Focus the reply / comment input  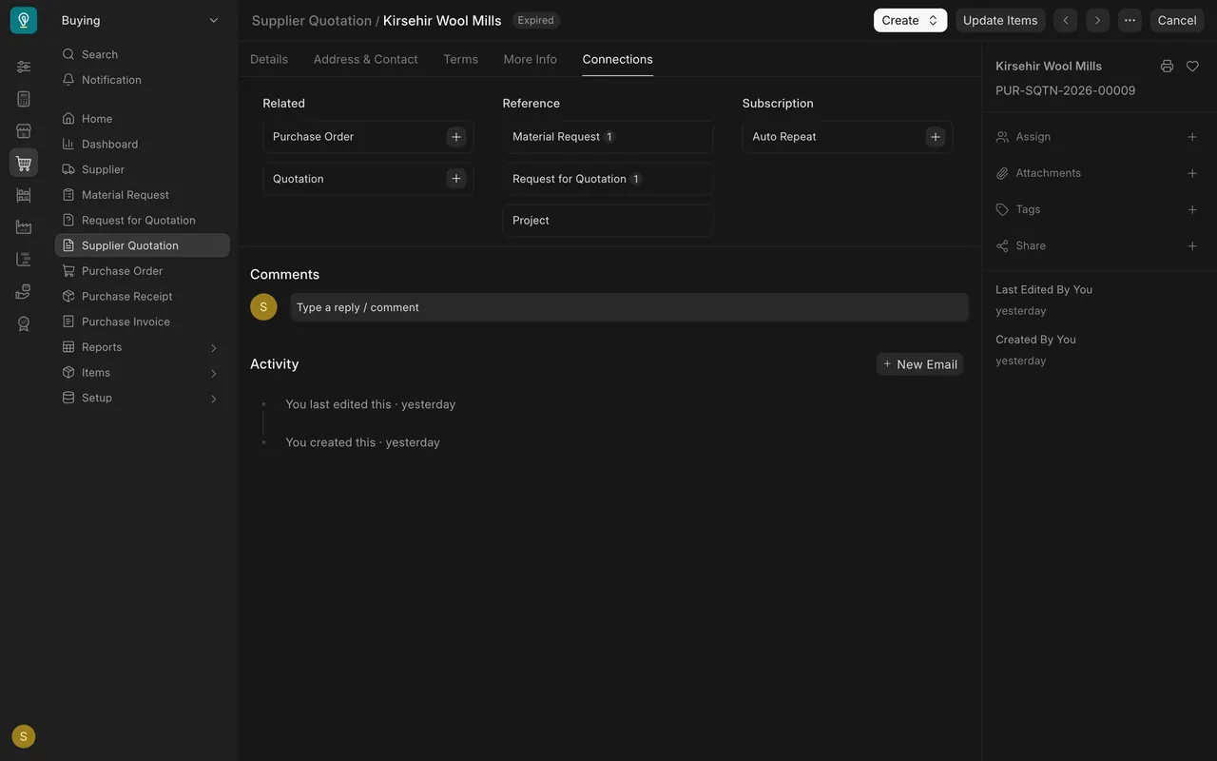tap(629, 307)
